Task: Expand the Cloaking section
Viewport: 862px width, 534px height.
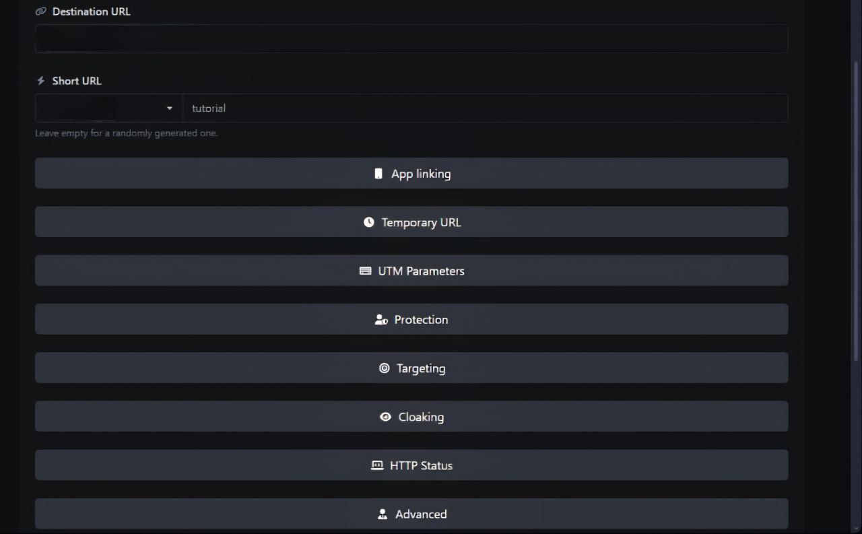Action: coord(411,416)
